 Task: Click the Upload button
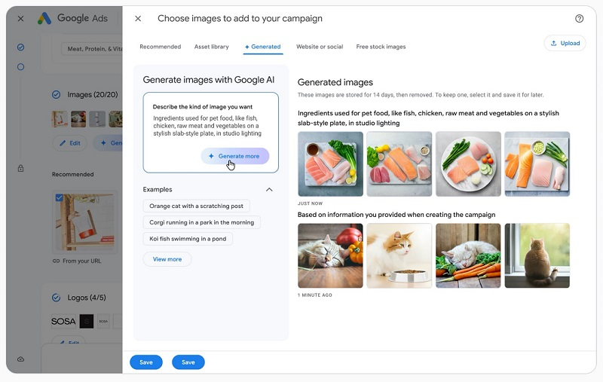[565, 43]
